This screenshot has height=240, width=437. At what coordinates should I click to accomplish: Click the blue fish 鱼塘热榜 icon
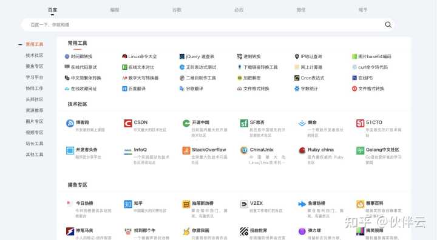(x=302, y=204)
